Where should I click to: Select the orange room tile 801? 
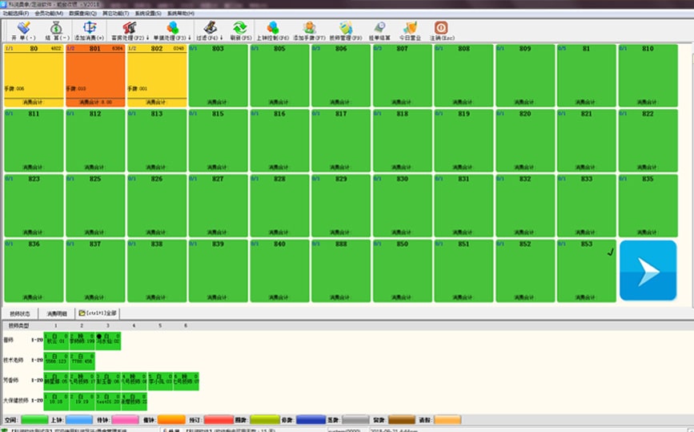click(x=95, y=75)
